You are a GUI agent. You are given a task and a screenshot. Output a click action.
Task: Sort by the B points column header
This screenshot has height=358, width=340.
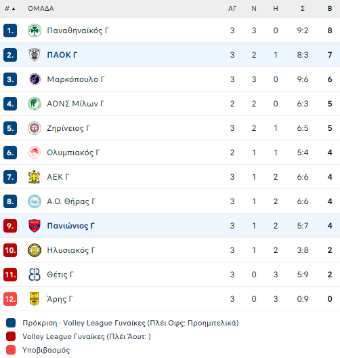click(x=330, y=9)
